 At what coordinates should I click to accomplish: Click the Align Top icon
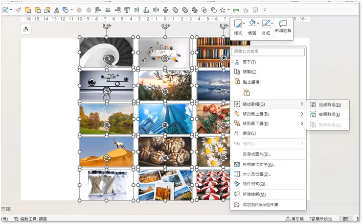127,10
